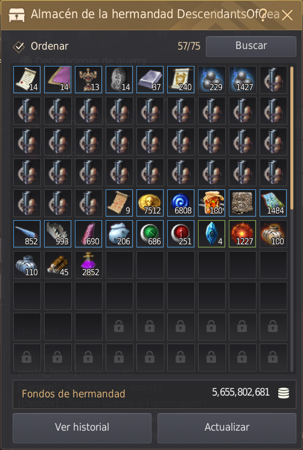The image size is (303, 450).
Task: Open the help question mark icon
Action: [x=264, y=15]
